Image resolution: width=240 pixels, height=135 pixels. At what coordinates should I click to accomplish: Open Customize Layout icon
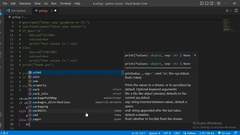219,3
